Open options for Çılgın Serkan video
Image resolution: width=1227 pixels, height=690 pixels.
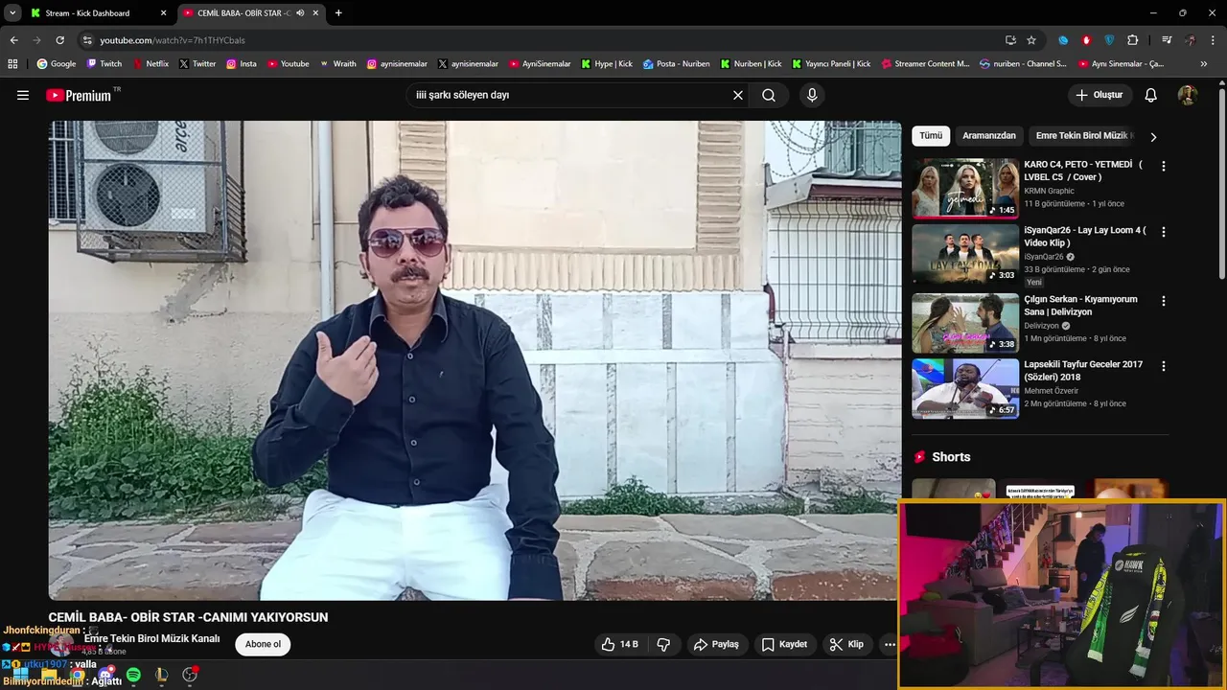coord(1164,301)
